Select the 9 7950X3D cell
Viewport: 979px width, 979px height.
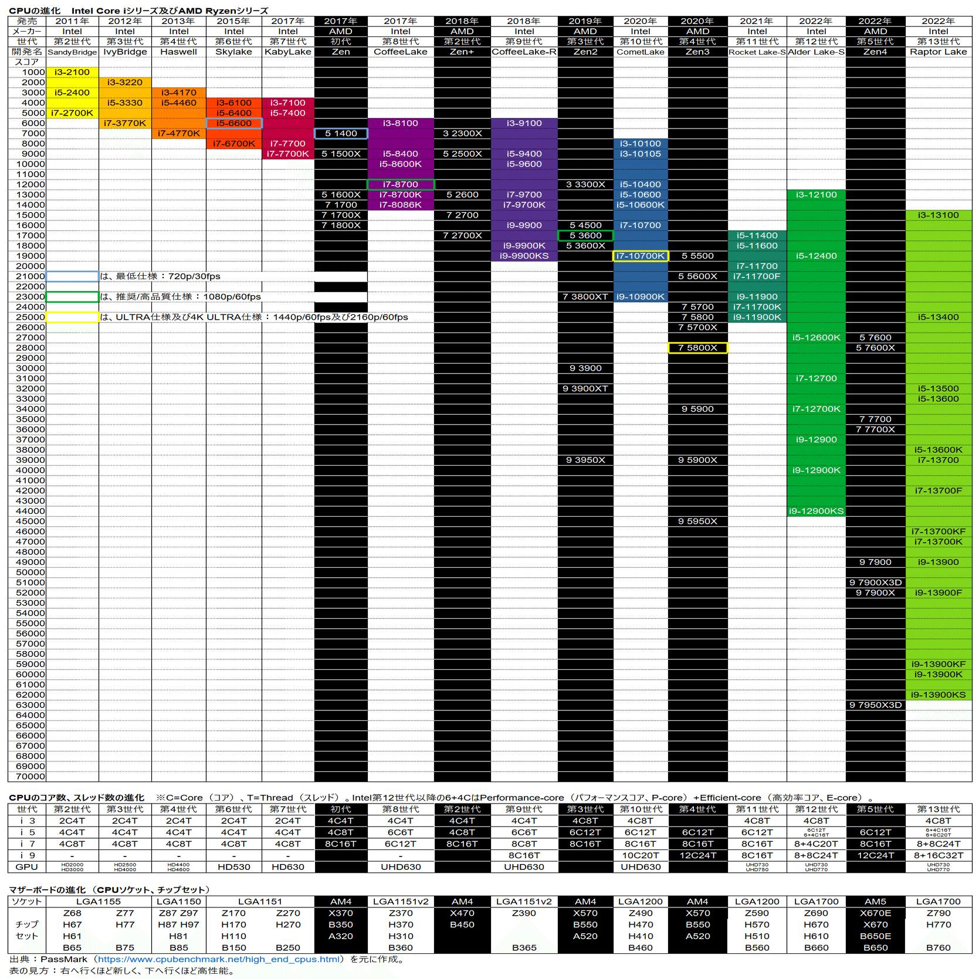pyautogui.click(x=875, y=705)
